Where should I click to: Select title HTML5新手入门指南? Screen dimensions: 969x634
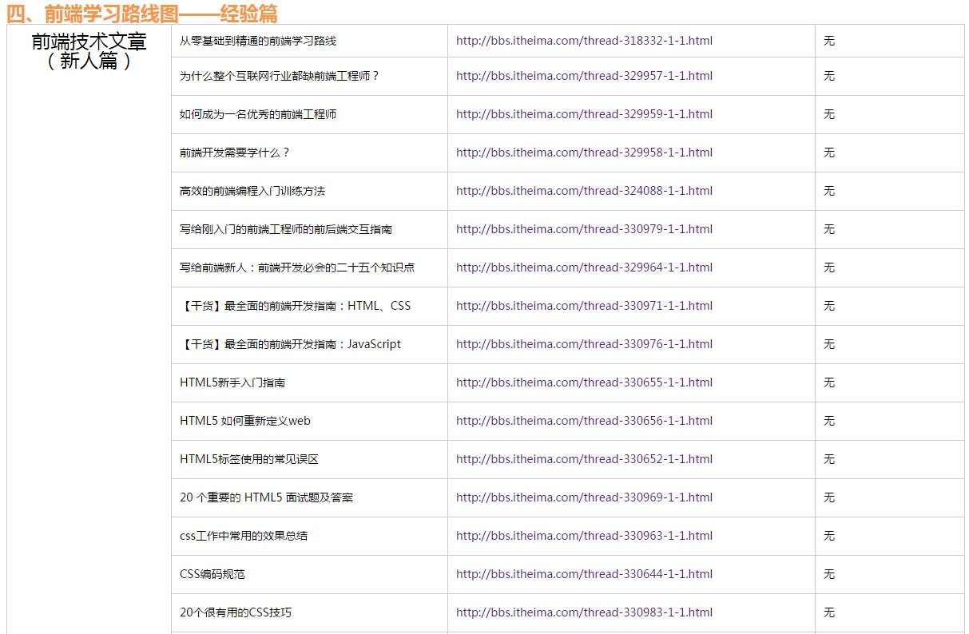pyautogui.click(x=232, y=382)
